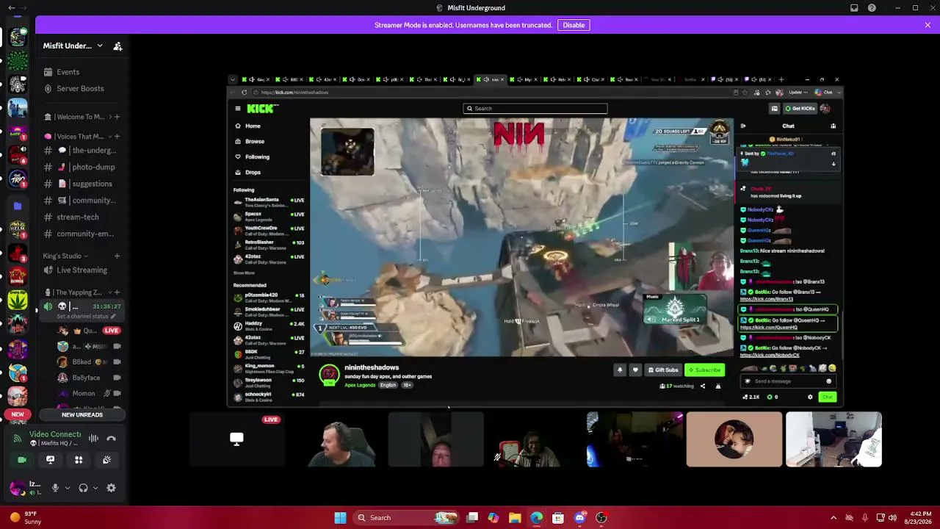Image resolution: width=940 pixels, height=529 pixels.
Task: Click the Kick hamburger menu in stream
Action: pyautogui.click(x=238, y=109)
